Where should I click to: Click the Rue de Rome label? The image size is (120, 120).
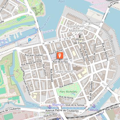[66, 97]
